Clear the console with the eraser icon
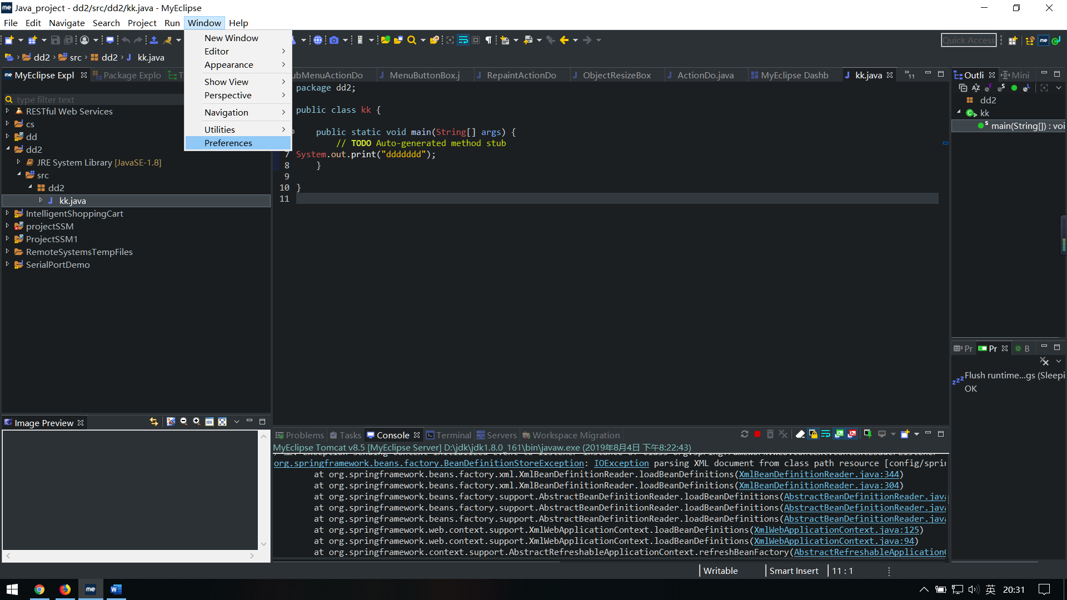This screenshot has width=1067, height=600. (x=800, y=434)
